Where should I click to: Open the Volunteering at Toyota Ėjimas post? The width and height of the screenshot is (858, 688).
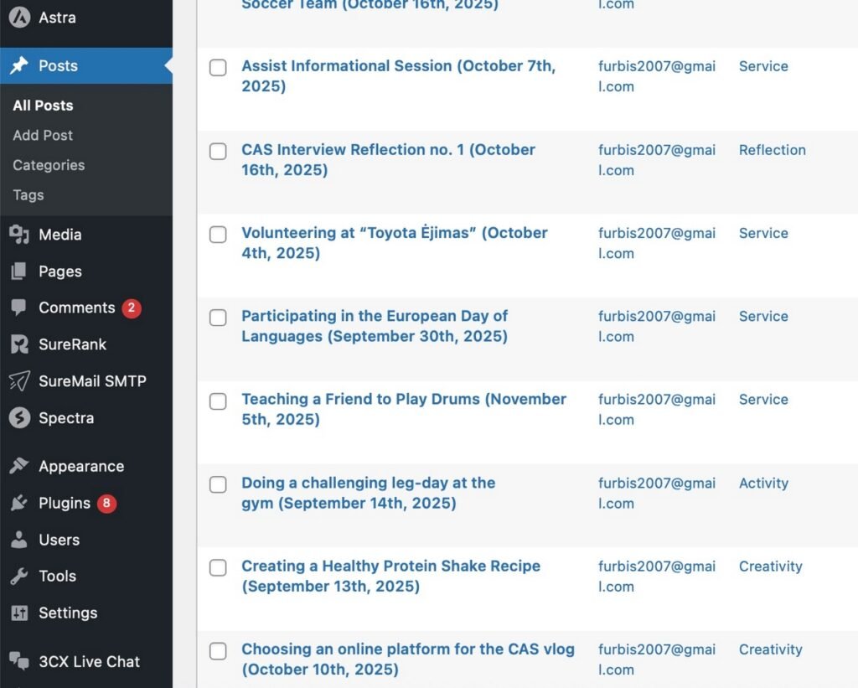tap(394, 233)
